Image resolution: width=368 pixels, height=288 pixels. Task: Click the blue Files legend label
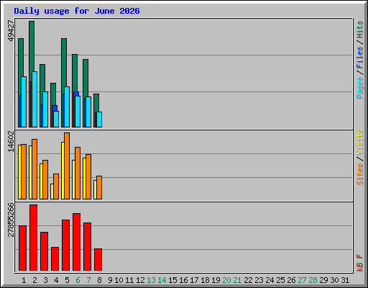tap(360, 58)
